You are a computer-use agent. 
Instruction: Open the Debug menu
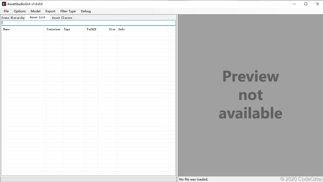(x=86, y=11)
